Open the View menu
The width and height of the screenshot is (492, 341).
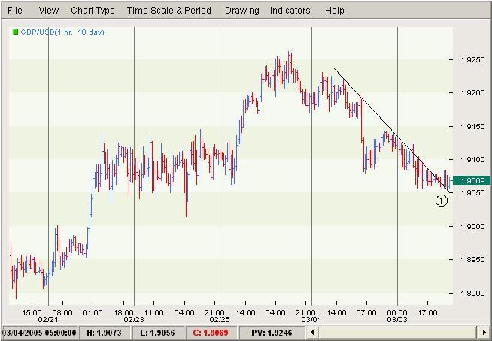click(49, 11)
